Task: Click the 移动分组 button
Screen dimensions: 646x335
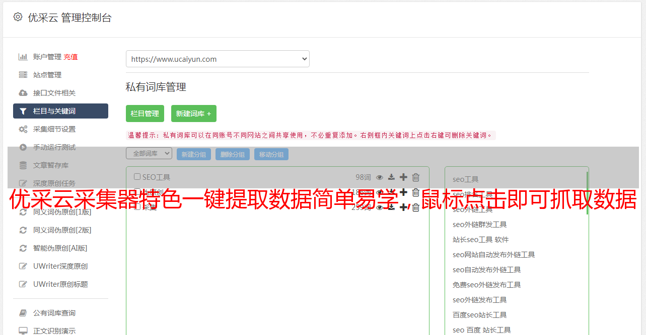Action: point(271,154)
